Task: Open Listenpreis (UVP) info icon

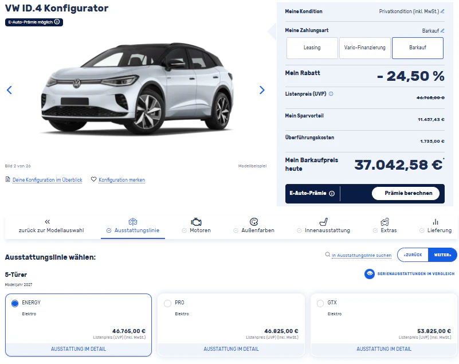Action: [331, 94]
